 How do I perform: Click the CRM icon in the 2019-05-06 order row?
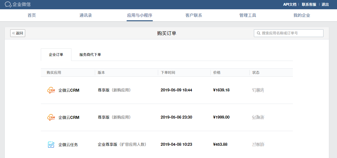tap(51, 117)
